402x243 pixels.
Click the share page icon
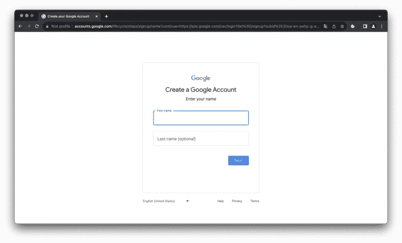coord(334,26)
